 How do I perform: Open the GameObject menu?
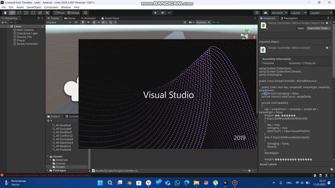pos(33,7)
